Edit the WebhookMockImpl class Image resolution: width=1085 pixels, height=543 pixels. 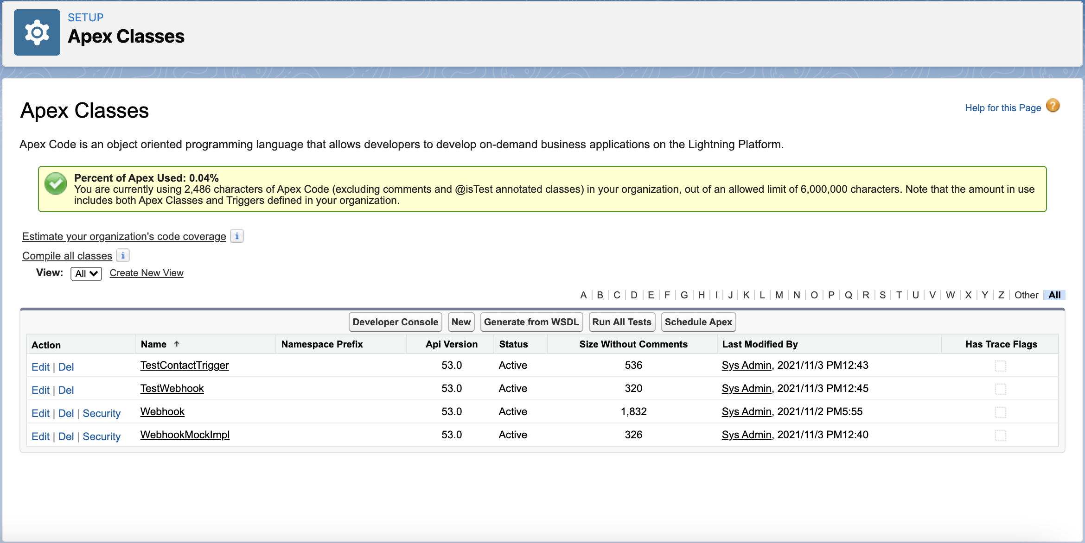pyautogui.click(x=40, y=436)
